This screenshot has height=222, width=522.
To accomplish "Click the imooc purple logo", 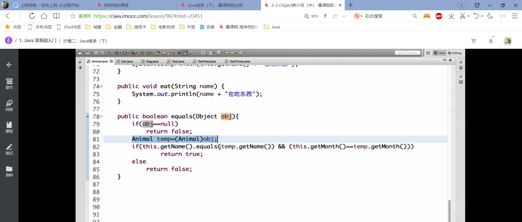I will (x=8, y=40).
